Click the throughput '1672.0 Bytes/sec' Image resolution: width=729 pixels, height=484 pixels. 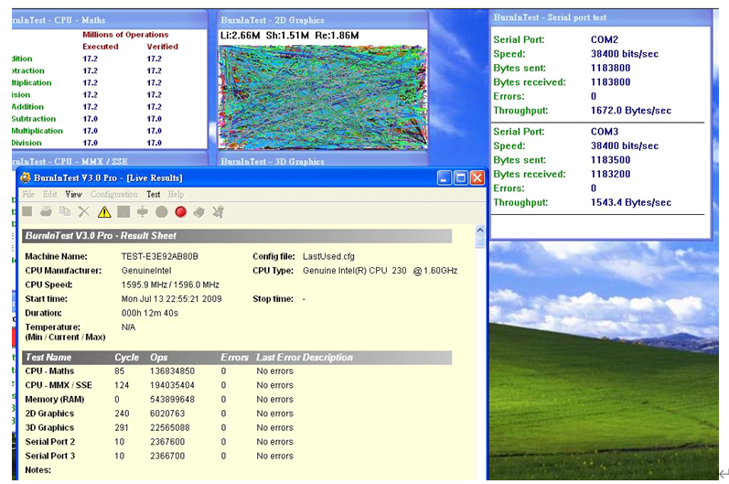pos(631,111)
